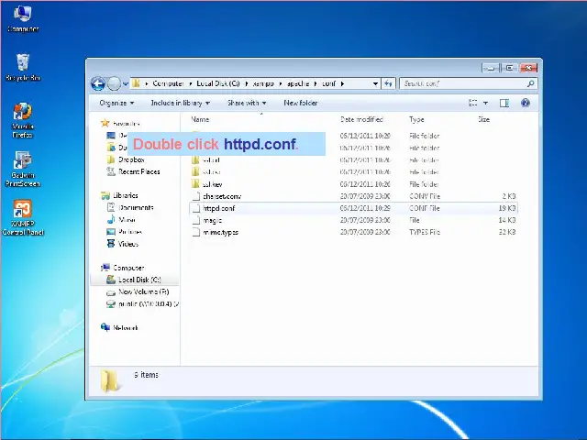Screen dimensions: 587x440
Task: Click xampp in the address breadcrumb
Action: (x=263, y=83)
